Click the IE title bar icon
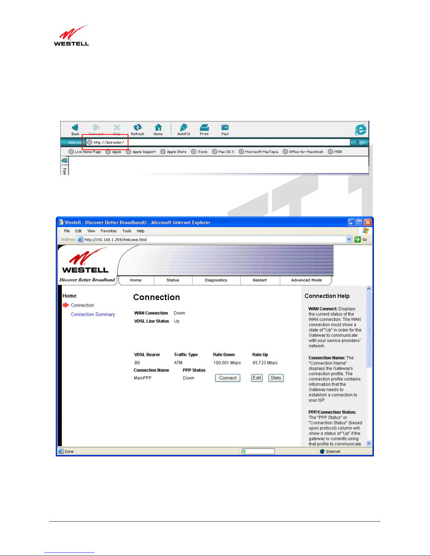Screen dimensions: 430x556 pyautogui.click(x=61, y=222)
